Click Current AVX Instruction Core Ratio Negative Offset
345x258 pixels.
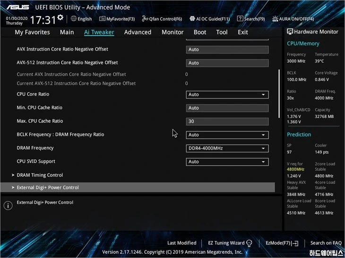[71, 74]
